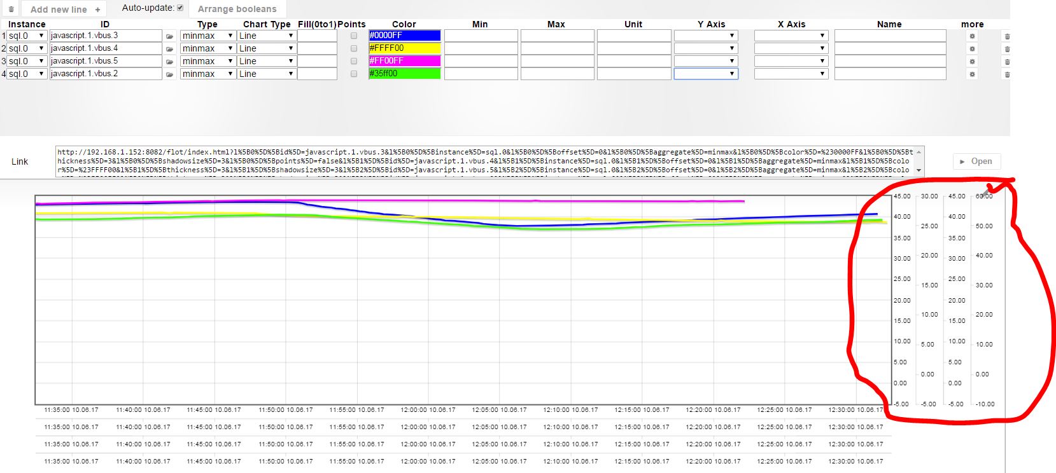
Task: Enable Points checkbox for line 1
Action: coord(354,36)
